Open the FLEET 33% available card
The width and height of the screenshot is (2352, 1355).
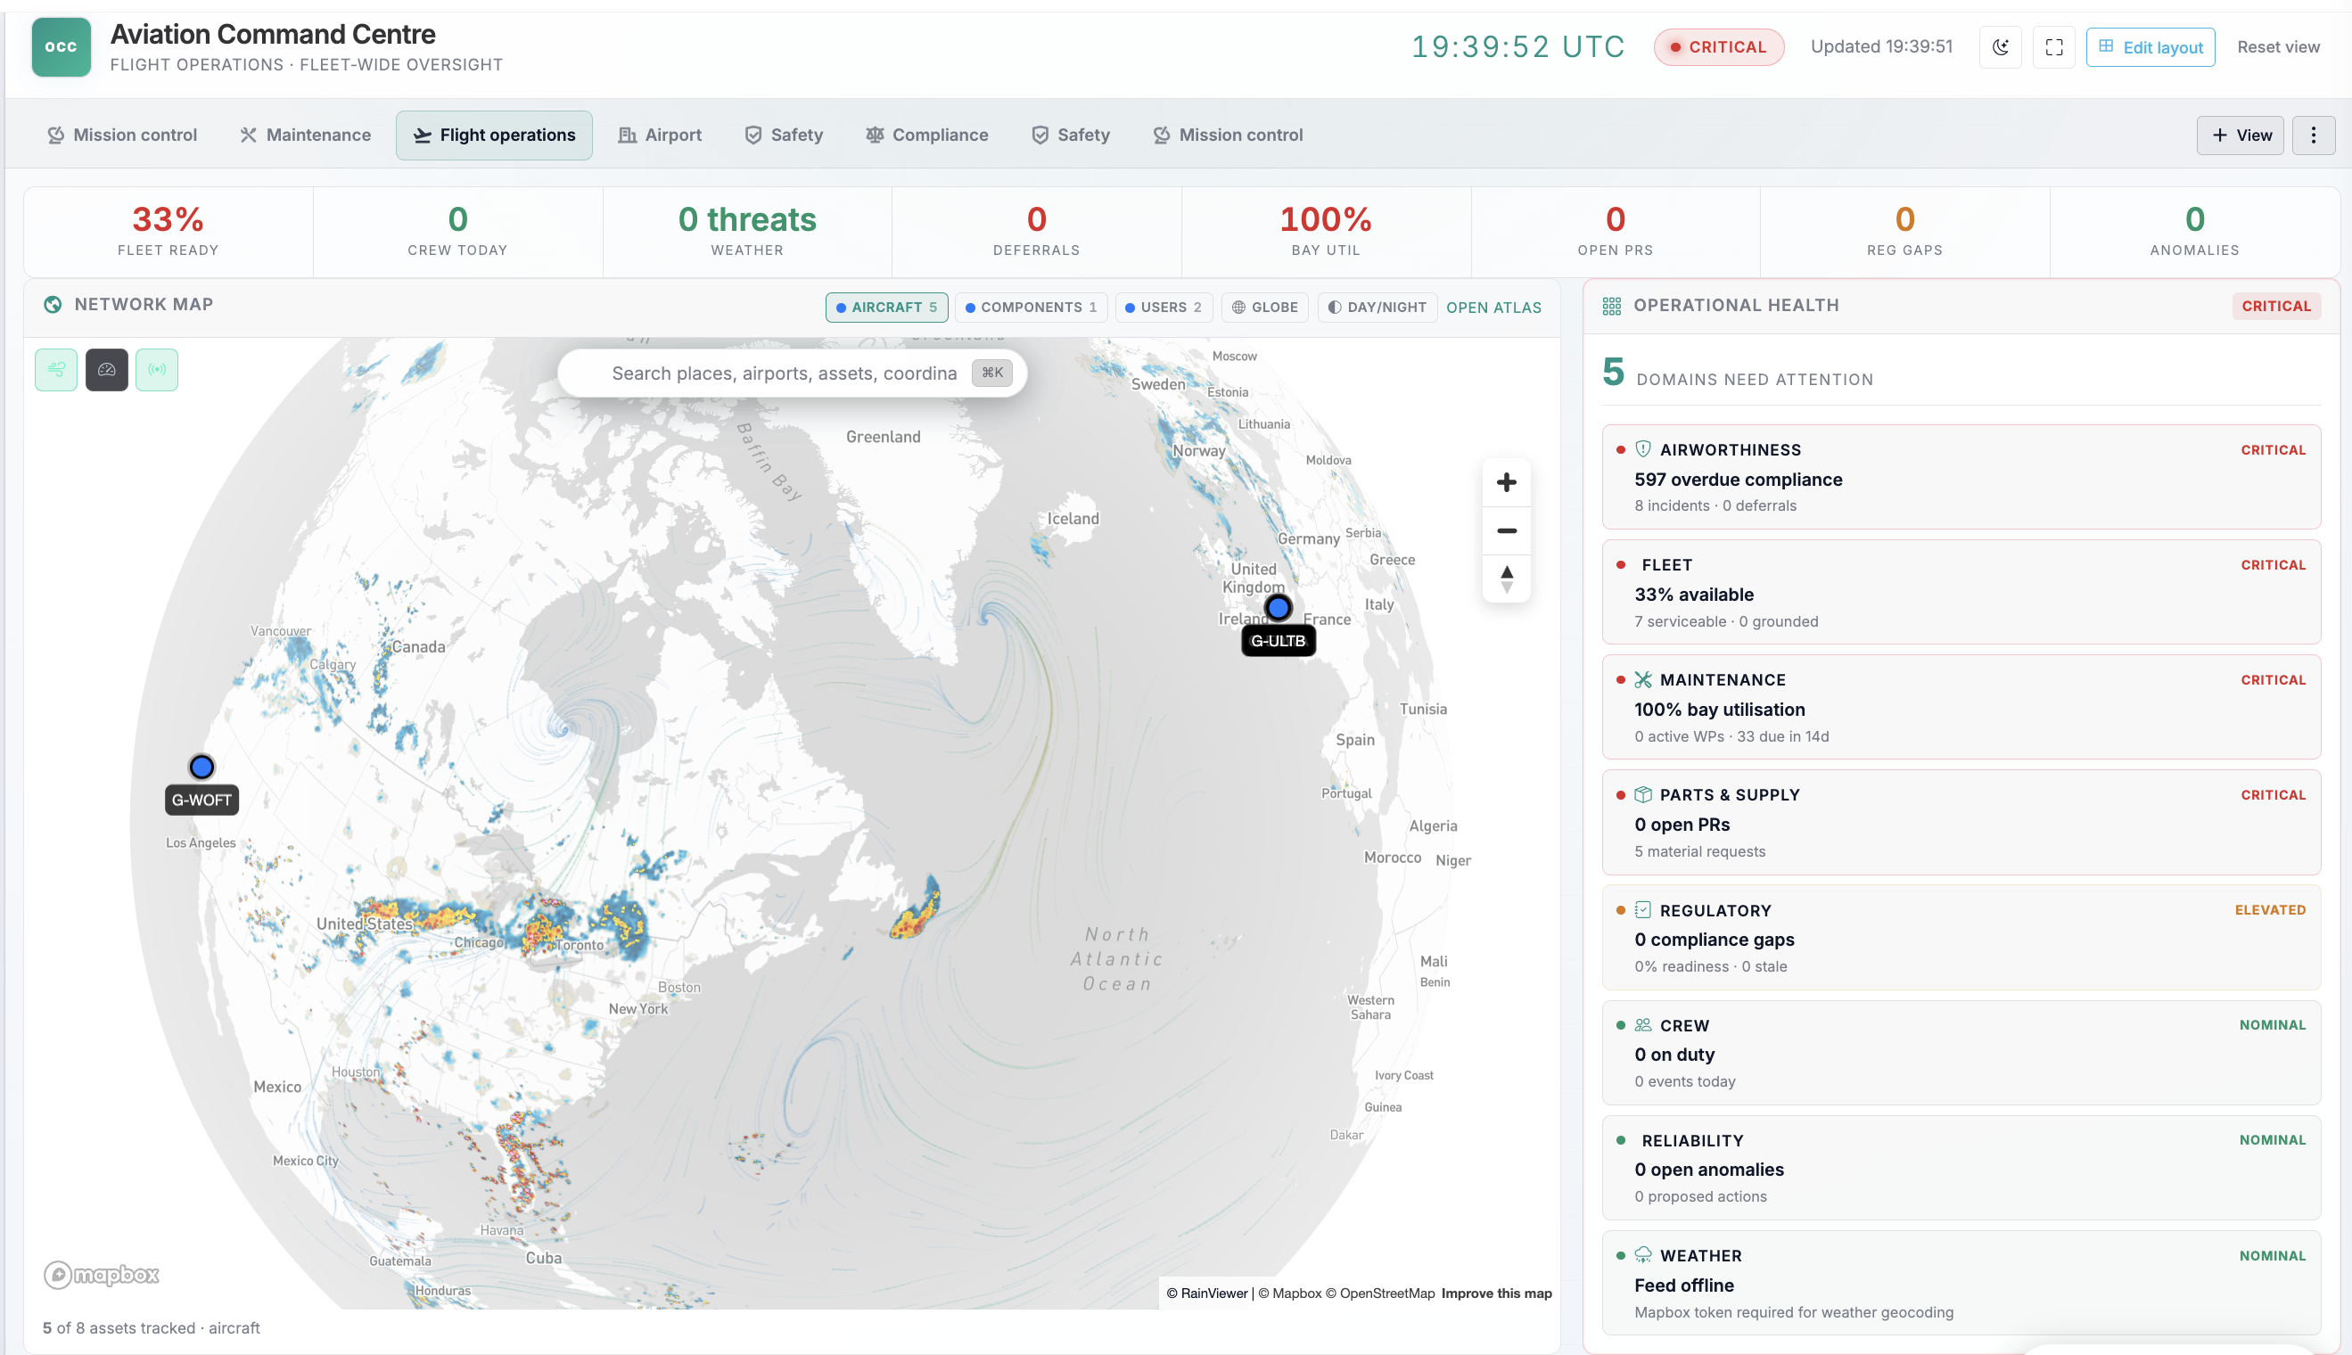[1961, 592]
